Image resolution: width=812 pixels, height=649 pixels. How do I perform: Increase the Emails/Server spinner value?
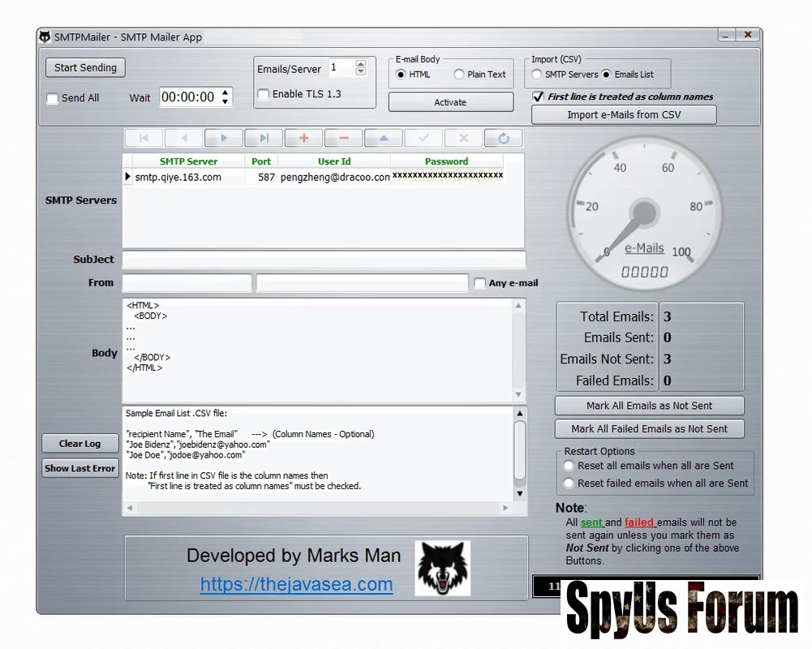pyautogui.click(x=361, y=63)
